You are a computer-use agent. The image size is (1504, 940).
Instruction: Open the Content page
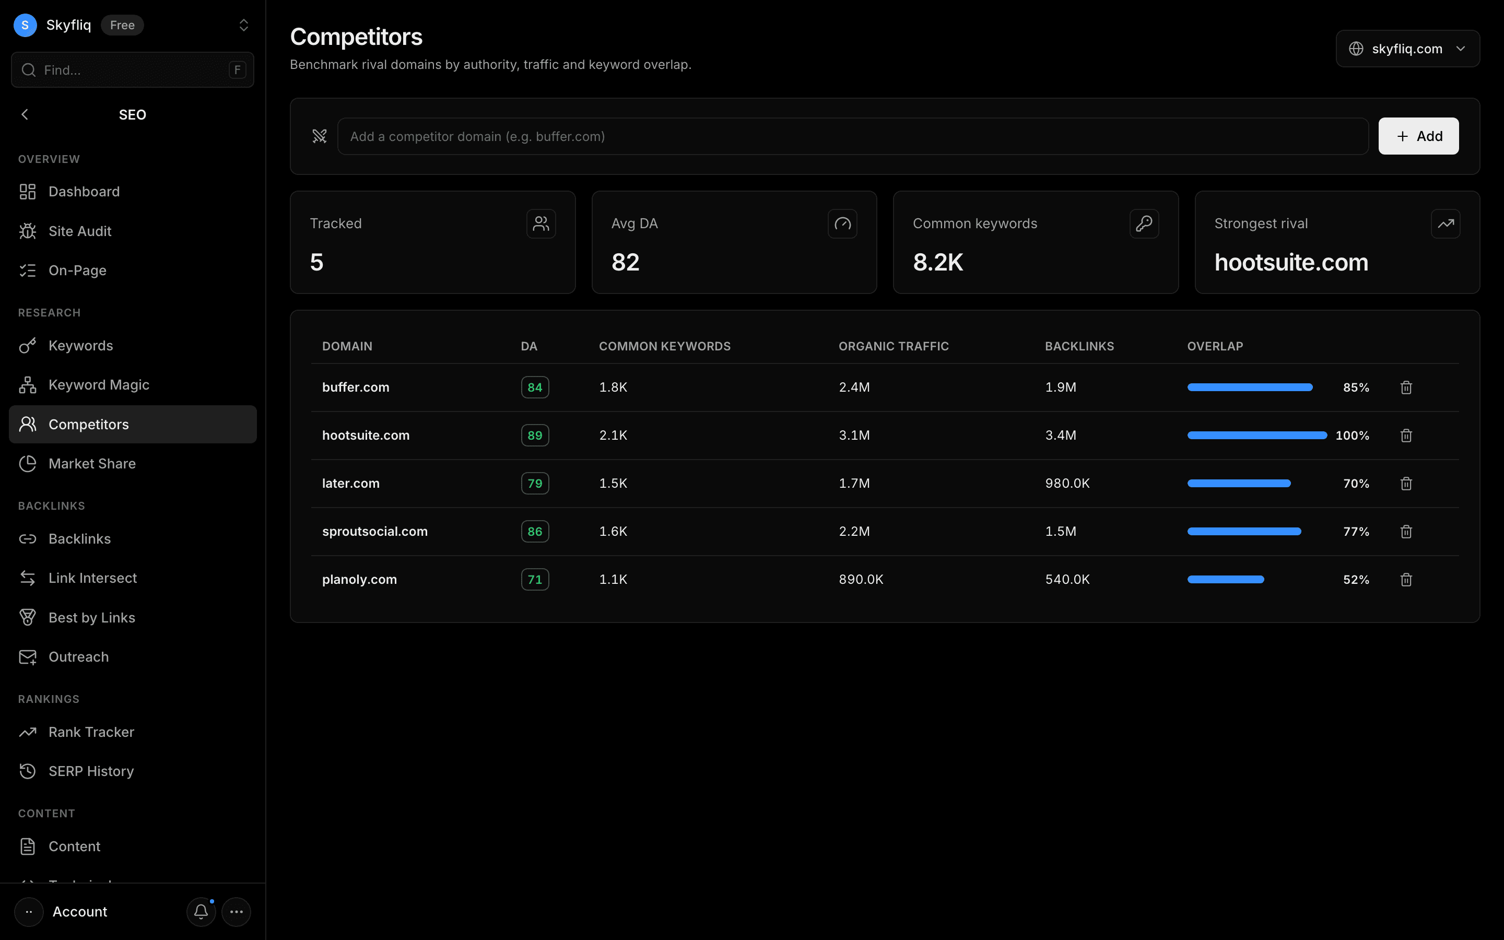[x=132, y=847]
